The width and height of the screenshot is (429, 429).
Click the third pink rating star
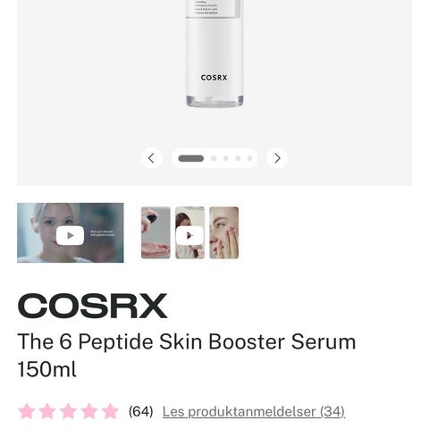click(x=68, y=411)
